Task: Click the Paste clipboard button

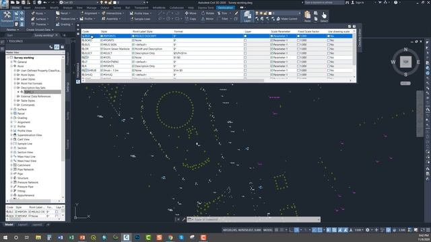Action: tap(307, 16)
